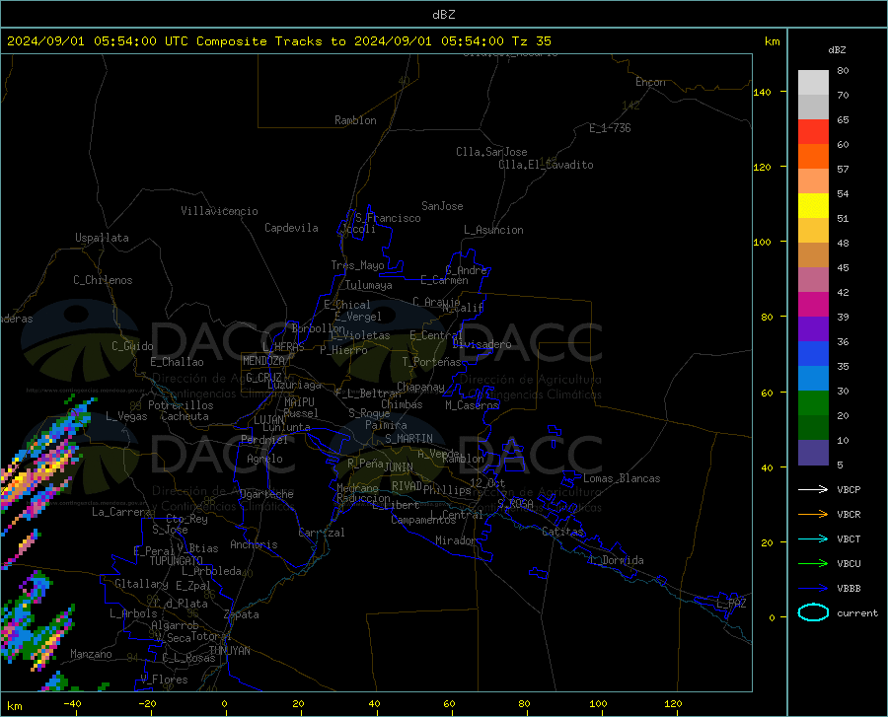Click the 120 km tick on bottom axis
This screenshot has width=888, height=717.
[673, 703]
